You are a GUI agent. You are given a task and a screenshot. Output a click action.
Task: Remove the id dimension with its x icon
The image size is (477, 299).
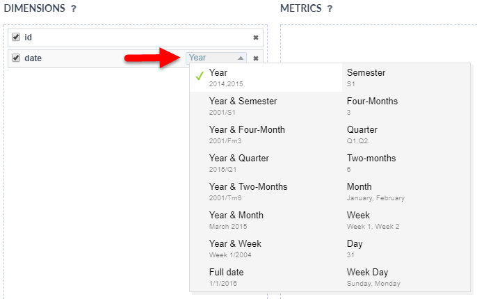pos(255,38)
